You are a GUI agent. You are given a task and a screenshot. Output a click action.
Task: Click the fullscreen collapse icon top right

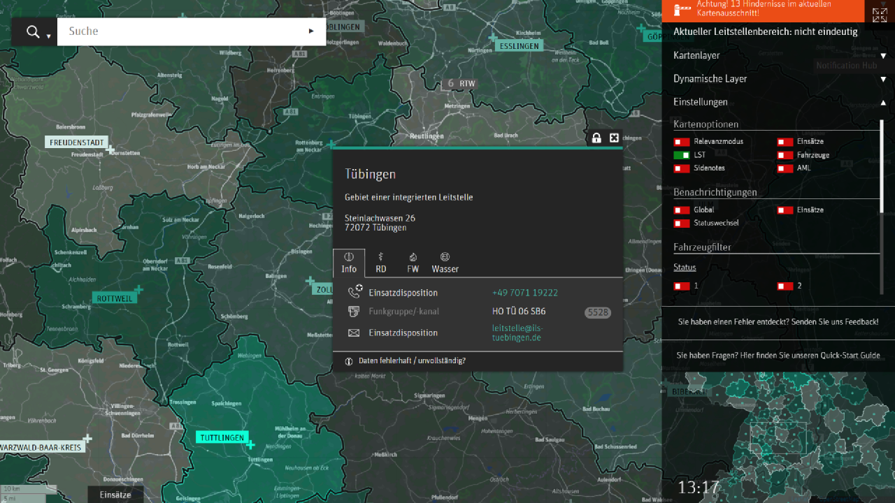point(879,14)
